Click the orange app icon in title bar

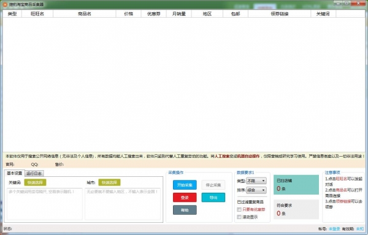point(5,4)
